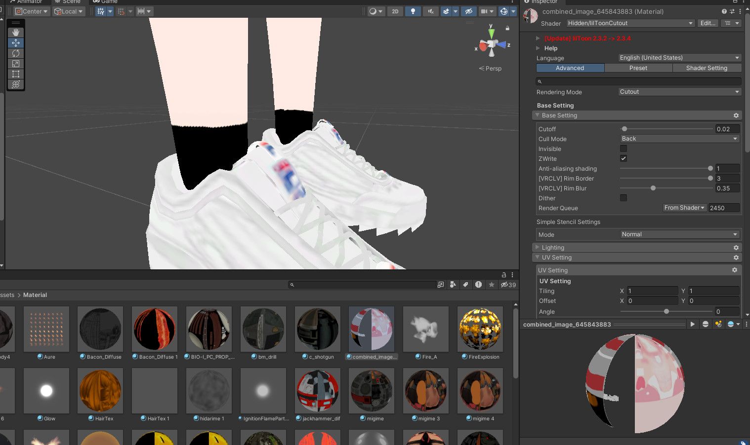
Task: Toggle scene effects rendering
Action: point(446,11)
